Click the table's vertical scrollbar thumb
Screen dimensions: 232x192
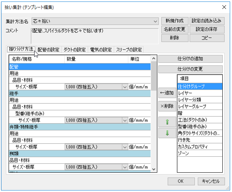(x=154, y=76)
